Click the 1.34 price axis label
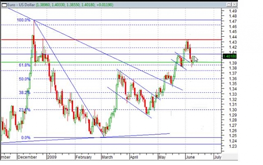This screenshot has height=165, width=263. tap(233, 89)
